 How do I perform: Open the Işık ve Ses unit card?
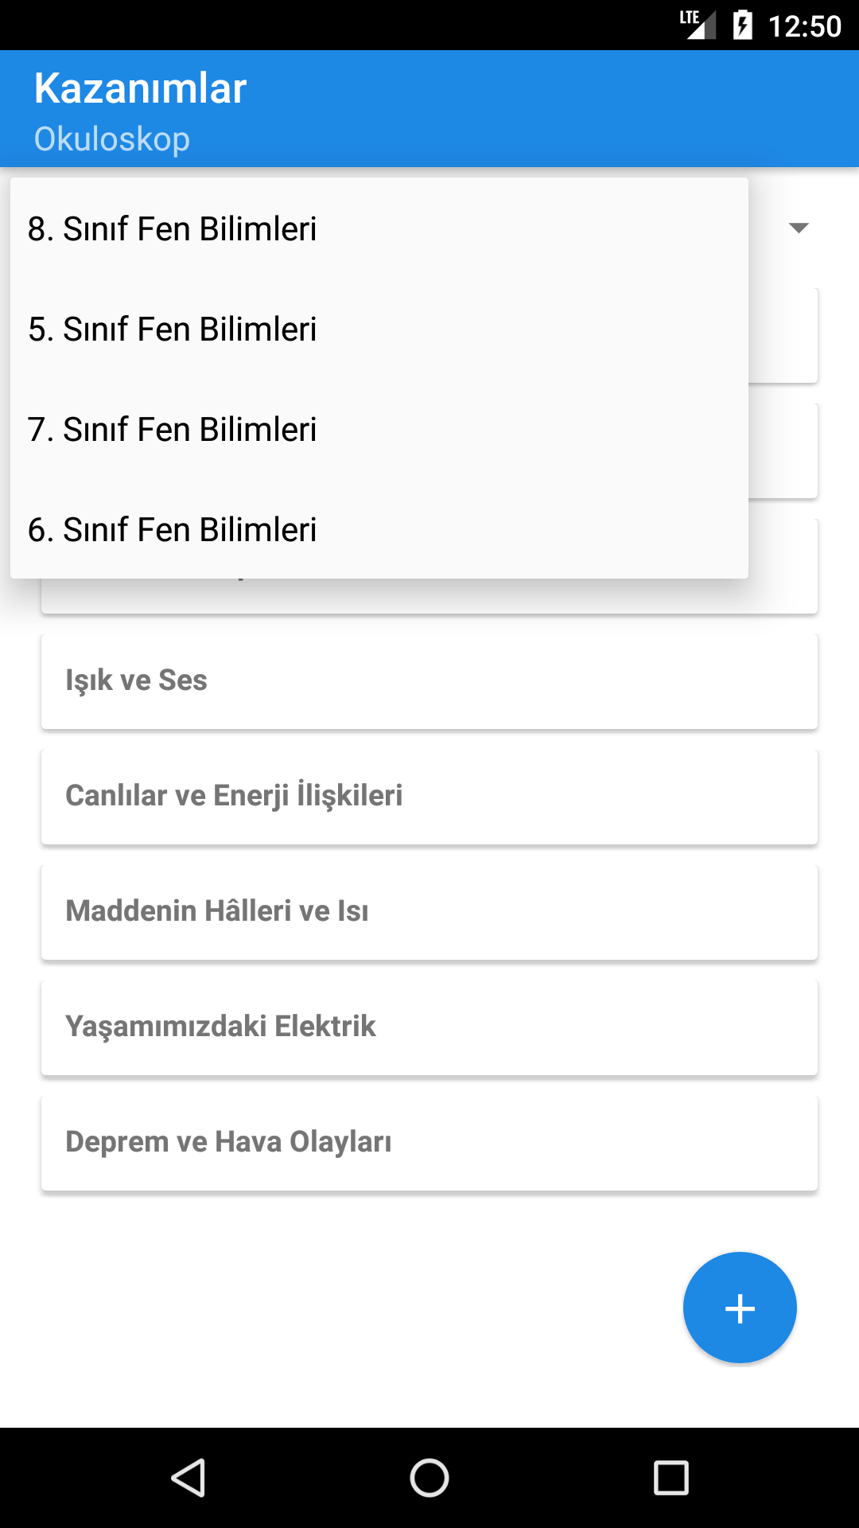429,681
